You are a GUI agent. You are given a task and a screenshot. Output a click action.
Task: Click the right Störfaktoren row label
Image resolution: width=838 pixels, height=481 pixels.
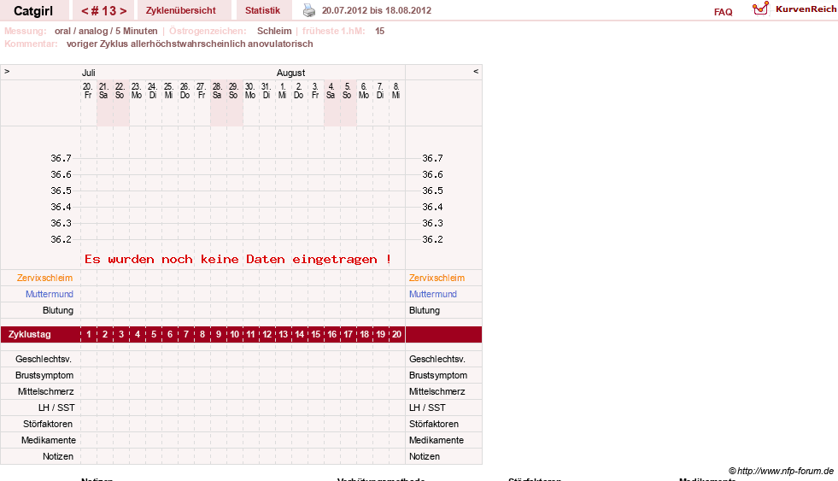coord(434,424)
